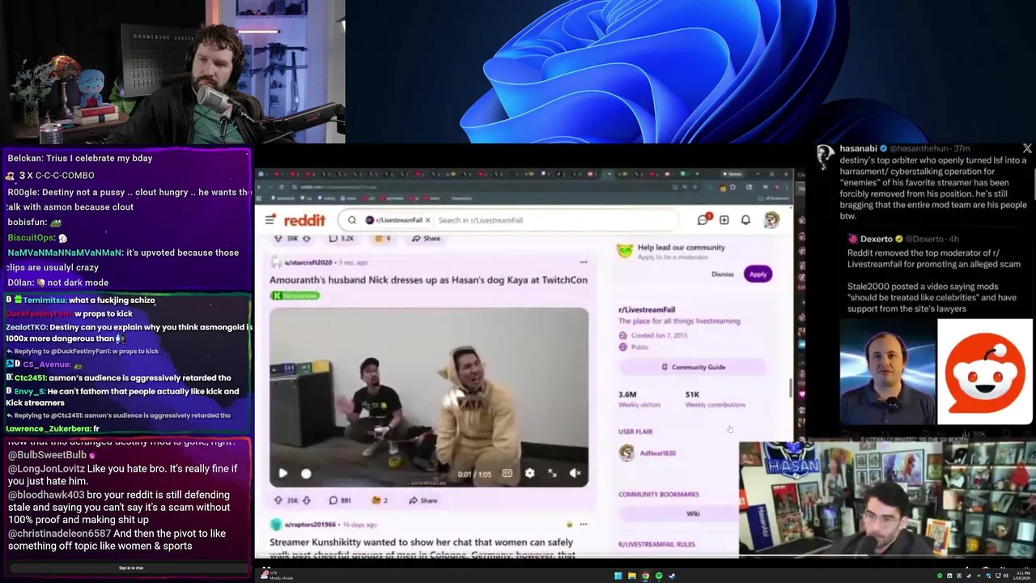Downvote the Nick post showing 35K

[306, 500]
